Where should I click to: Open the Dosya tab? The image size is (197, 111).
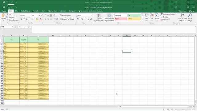[4, 11]
